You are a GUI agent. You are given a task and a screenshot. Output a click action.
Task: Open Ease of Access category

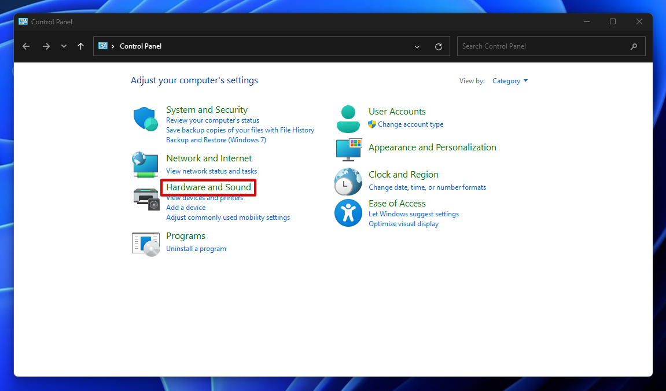[x=397, y=204]
